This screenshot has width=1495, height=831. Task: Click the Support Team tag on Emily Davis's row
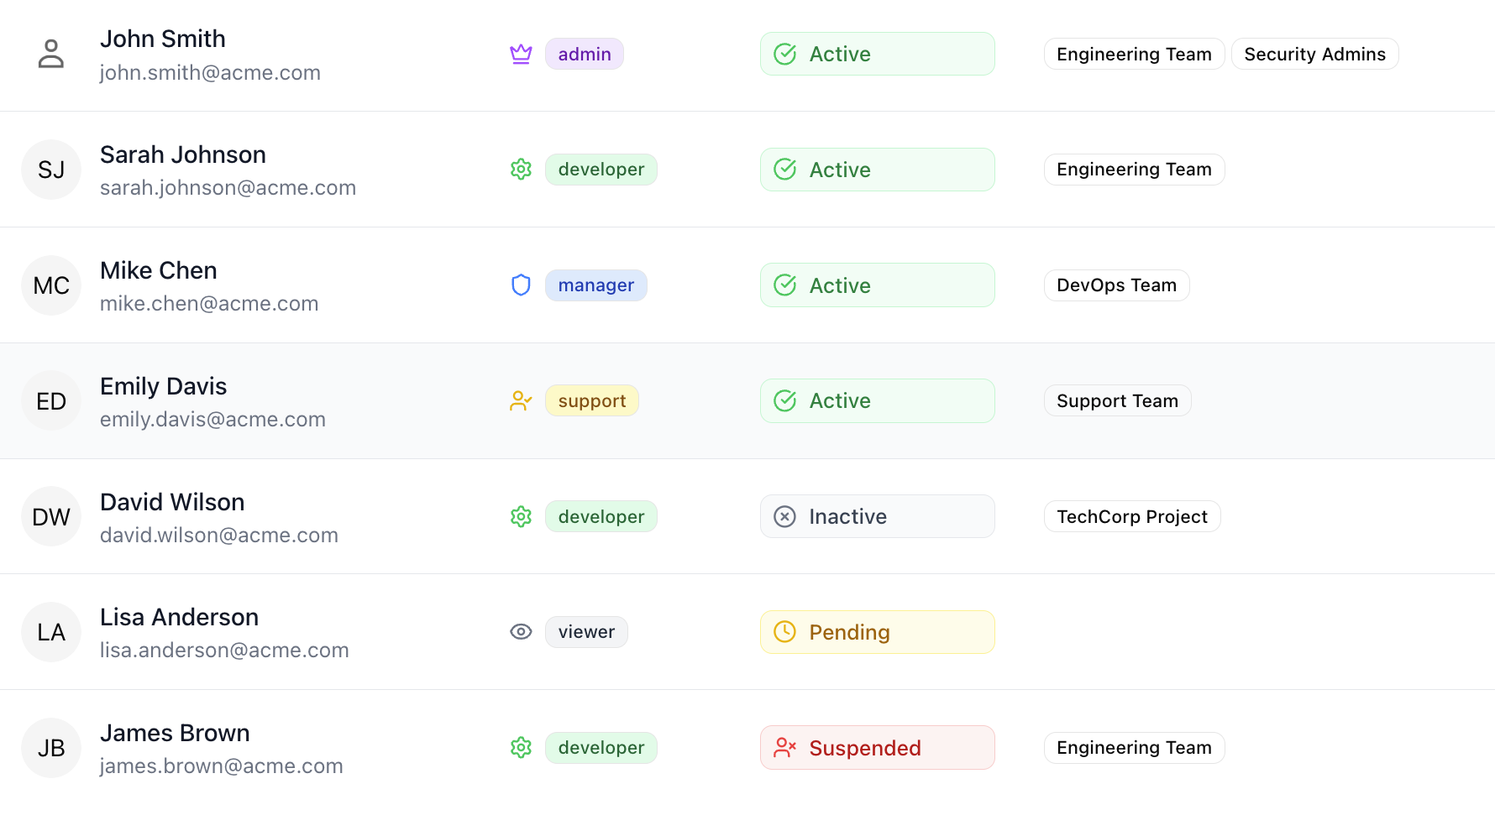click(x=1117, y=400)
